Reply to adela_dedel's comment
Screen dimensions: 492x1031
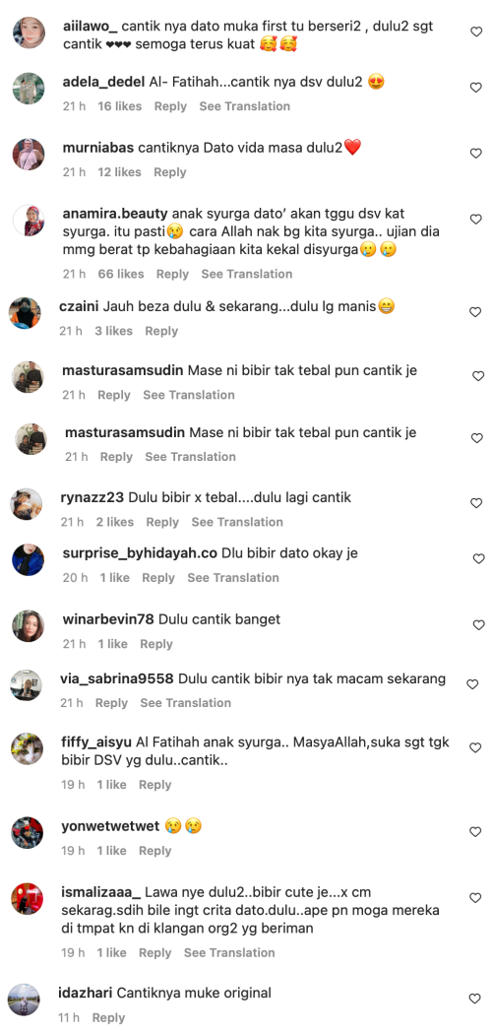point(170,106)
